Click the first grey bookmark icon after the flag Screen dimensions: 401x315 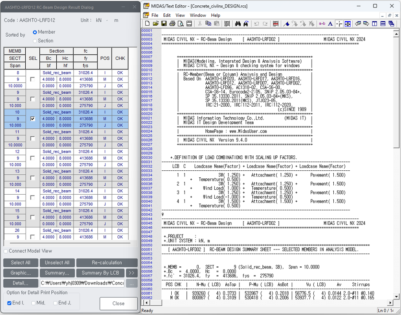pyautogui.click(x=295, y=24)
